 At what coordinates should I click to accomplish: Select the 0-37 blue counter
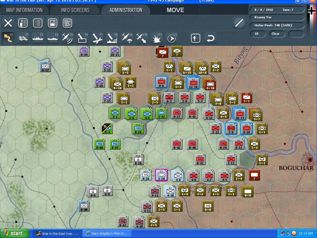(x=45, y=67)
